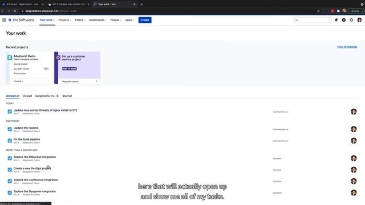Viewport: 365px width, 205px height.
Task: Click assignee avatar on Explore the Opsgenie integration row
Action: (354, 192)
